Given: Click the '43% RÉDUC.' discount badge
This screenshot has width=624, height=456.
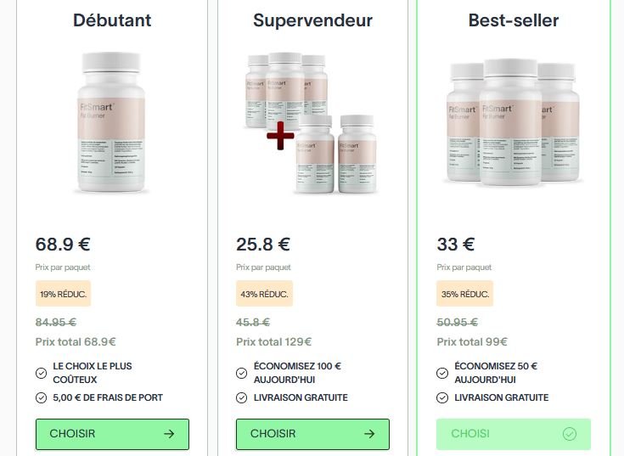Looking at the screenshot, I should 264,294.
